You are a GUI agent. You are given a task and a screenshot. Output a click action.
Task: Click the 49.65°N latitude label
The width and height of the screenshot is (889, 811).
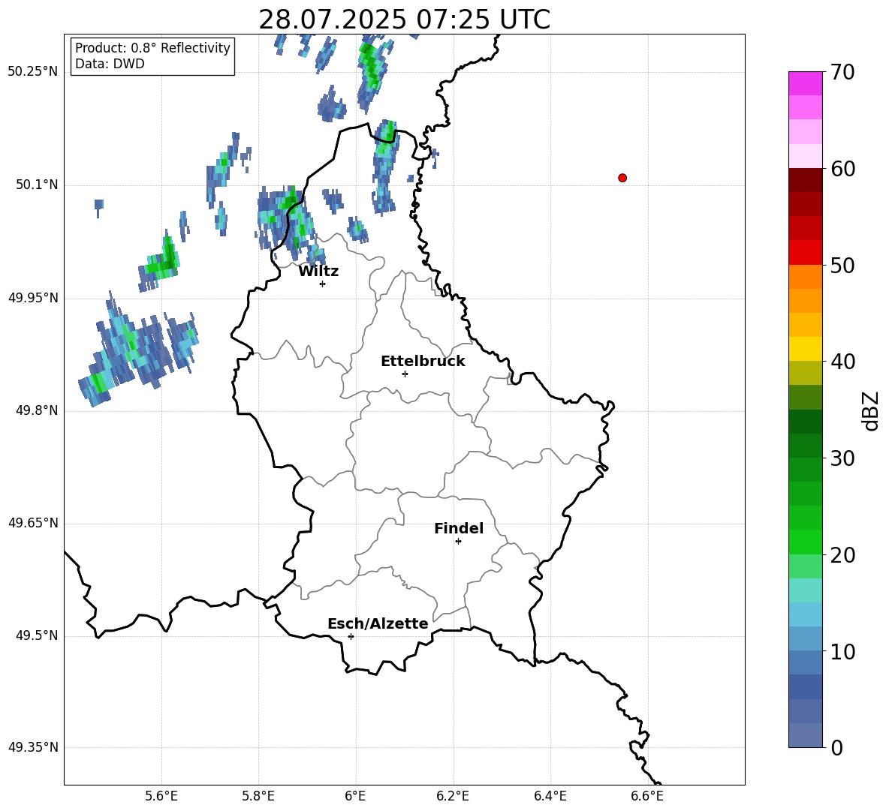click(x=33, y=523)
